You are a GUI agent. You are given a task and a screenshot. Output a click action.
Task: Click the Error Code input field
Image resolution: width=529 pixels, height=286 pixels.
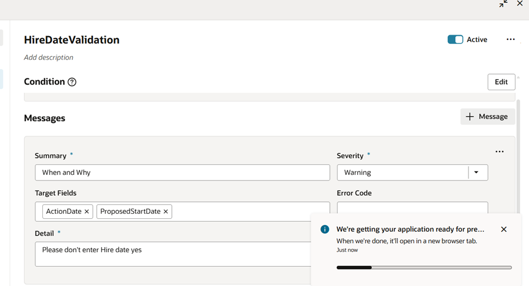(x=411, y=208)
